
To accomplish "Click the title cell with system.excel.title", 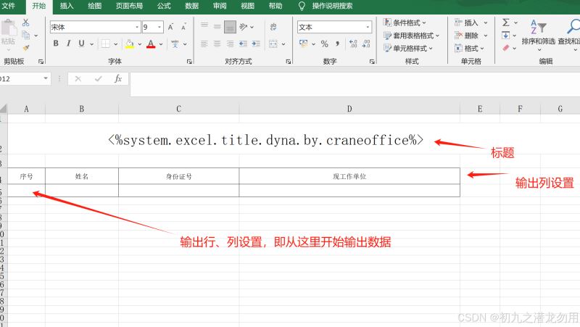I will (x=265, y=140).
